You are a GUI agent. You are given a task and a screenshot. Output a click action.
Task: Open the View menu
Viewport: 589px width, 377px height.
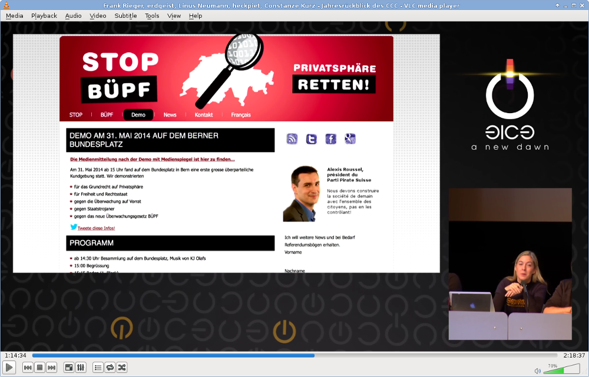pyautogui.click(x=174, y=16)
